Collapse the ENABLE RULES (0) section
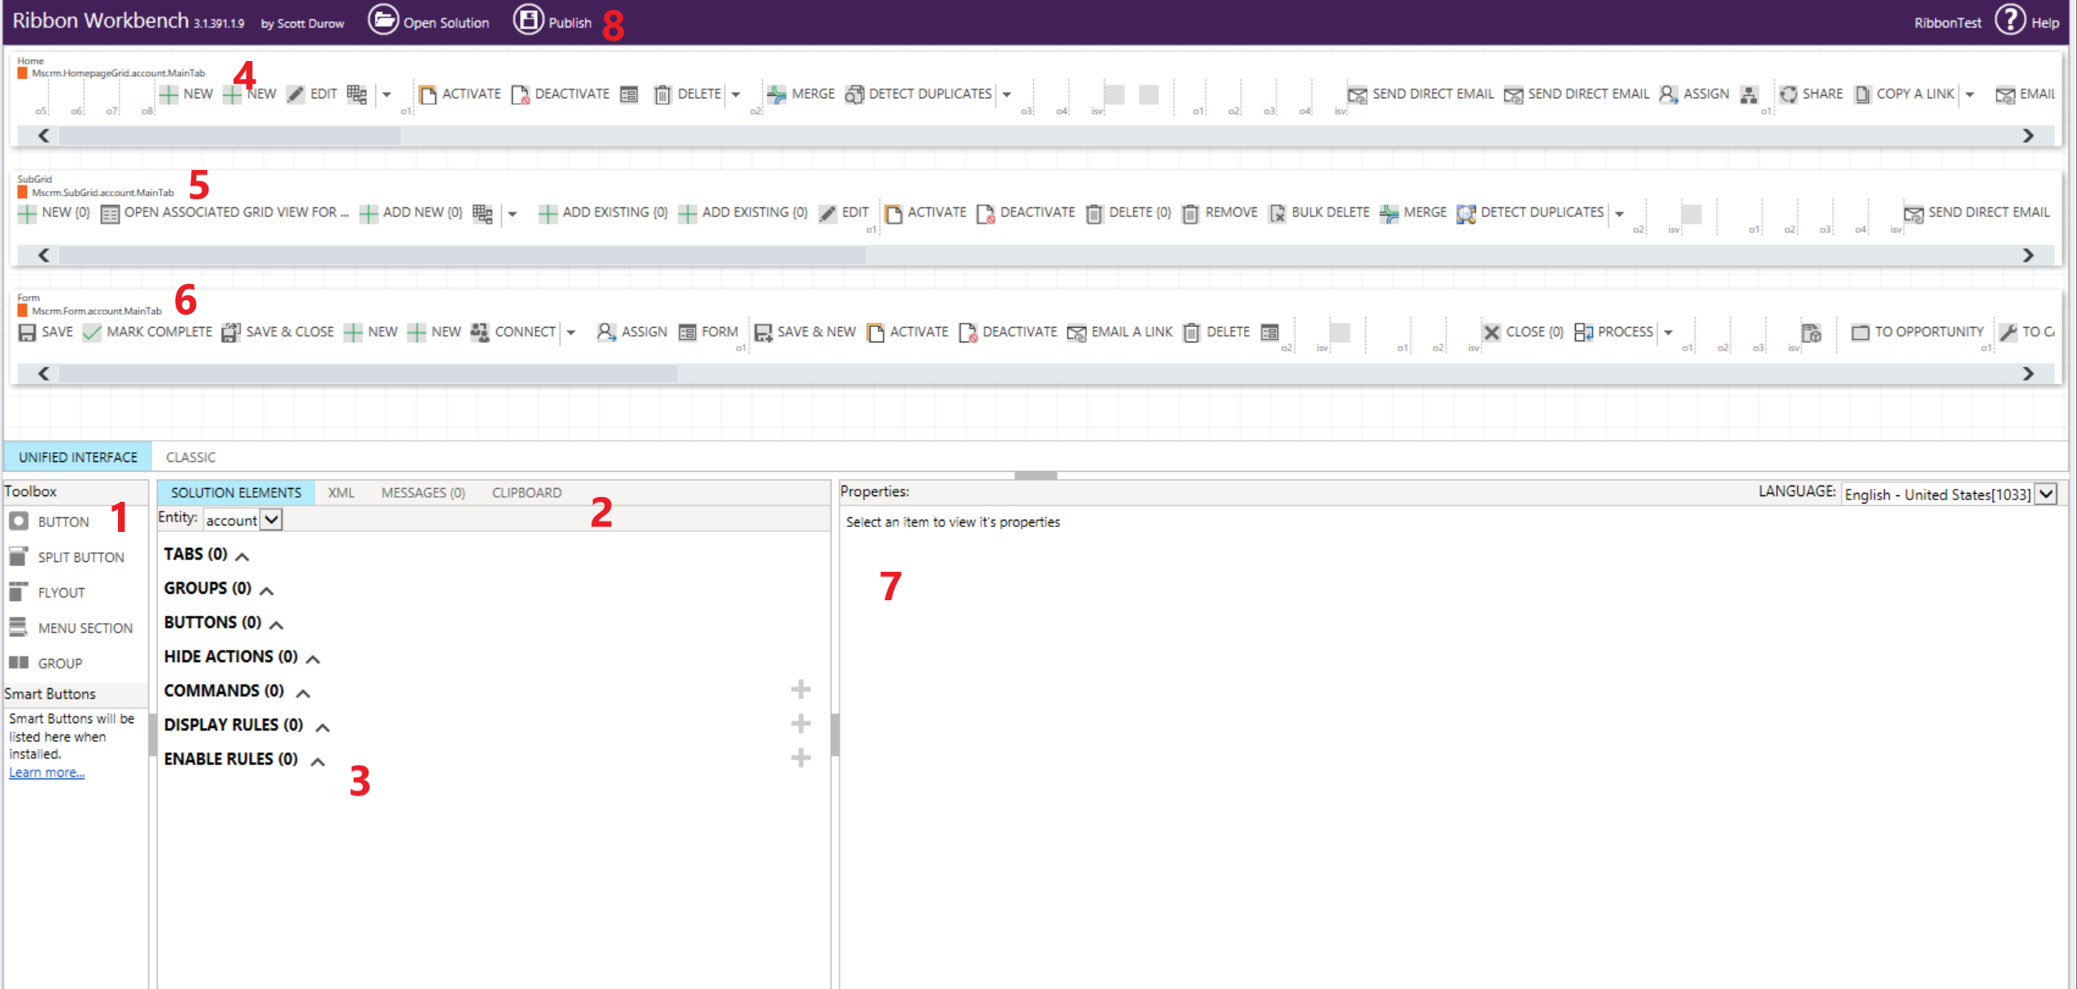The image size is (2077, 989). click(317, 760)
